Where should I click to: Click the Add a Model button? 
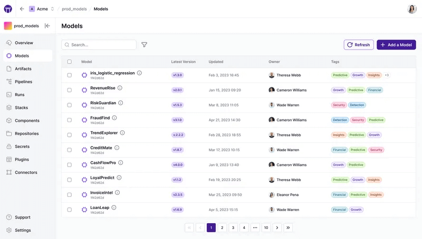[396, 45]
